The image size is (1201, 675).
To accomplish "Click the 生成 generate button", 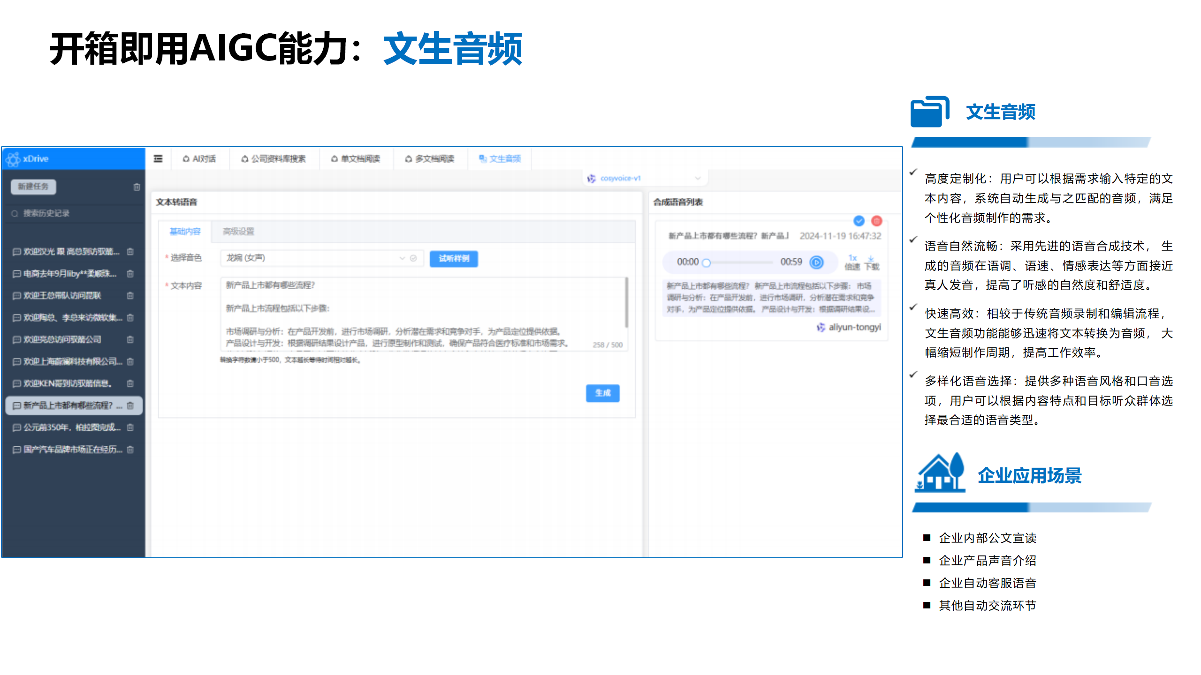I will point(602,393).
